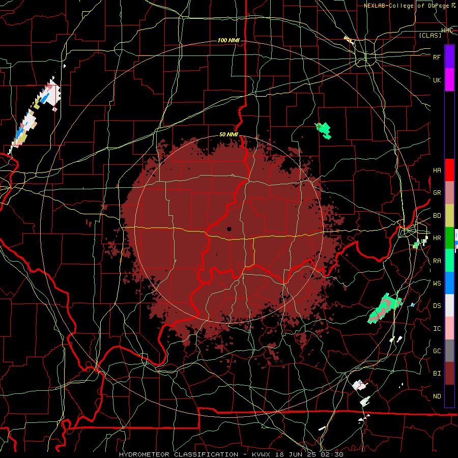Click the 'ND' legend label

pos(437,396)
